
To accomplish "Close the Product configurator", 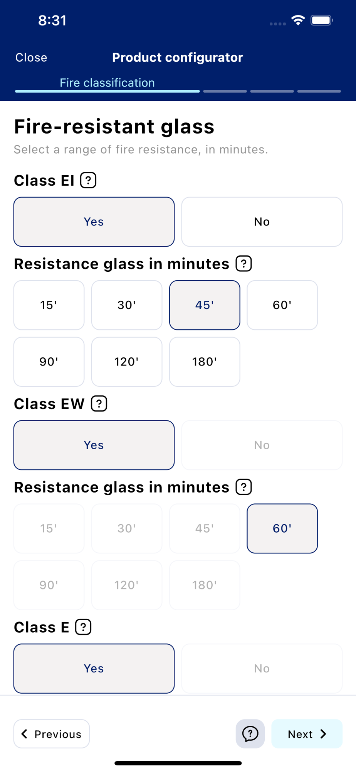I will click(x=31, y=58).
